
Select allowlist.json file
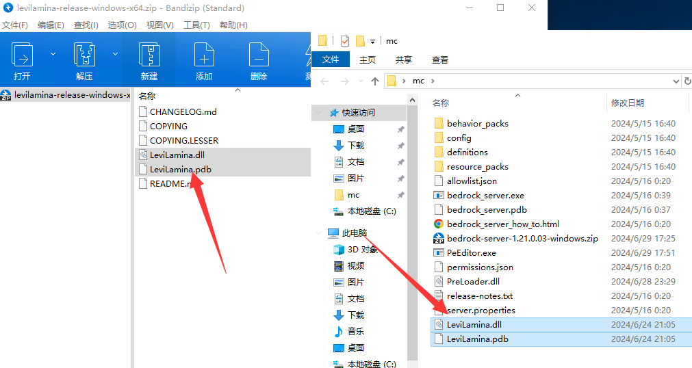[472, 181]
